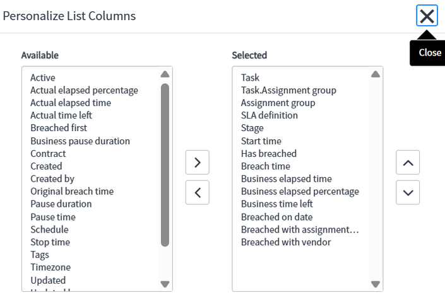445x295 pixels.
Task: Click the move down chevron button
Action: (x=408, y=192)
